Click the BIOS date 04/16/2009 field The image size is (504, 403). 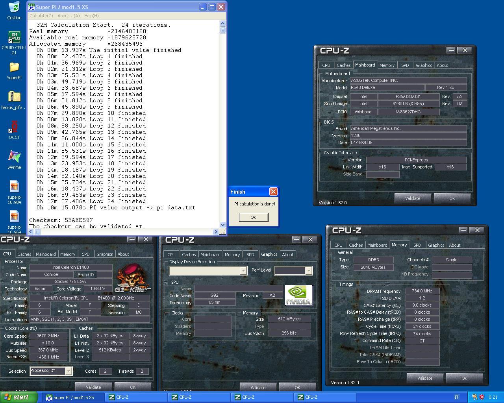point(408,143)
